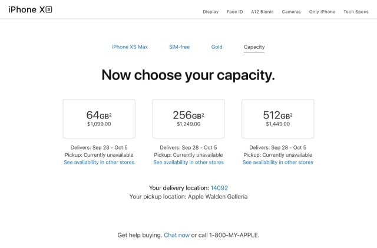Return to the SIM-free step
The image size is (377, 248).
(x=179, y=47)
